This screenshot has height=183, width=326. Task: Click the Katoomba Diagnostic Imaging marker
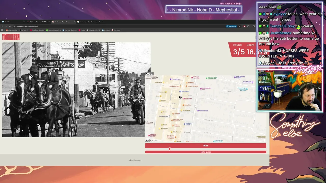click(149, 135)
